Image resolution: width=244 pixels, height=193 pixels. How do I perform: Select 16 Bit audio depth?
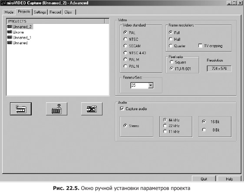tap(204, 121)
